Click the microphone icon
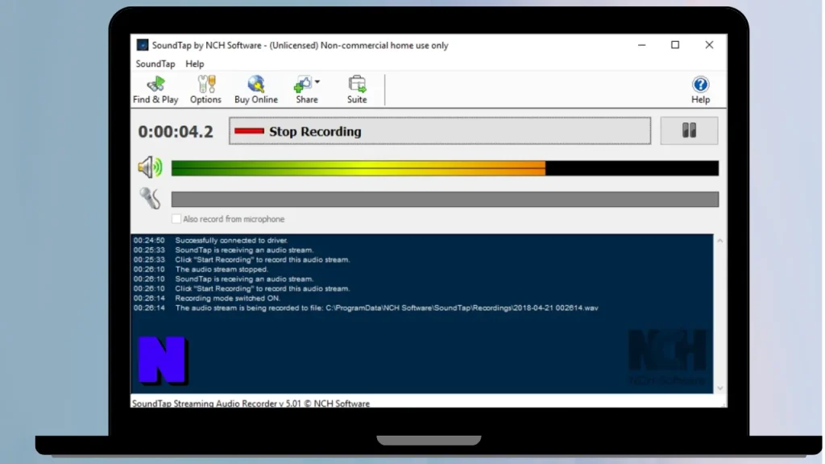Viewport: 825px width, 464px height. (150, 198)
